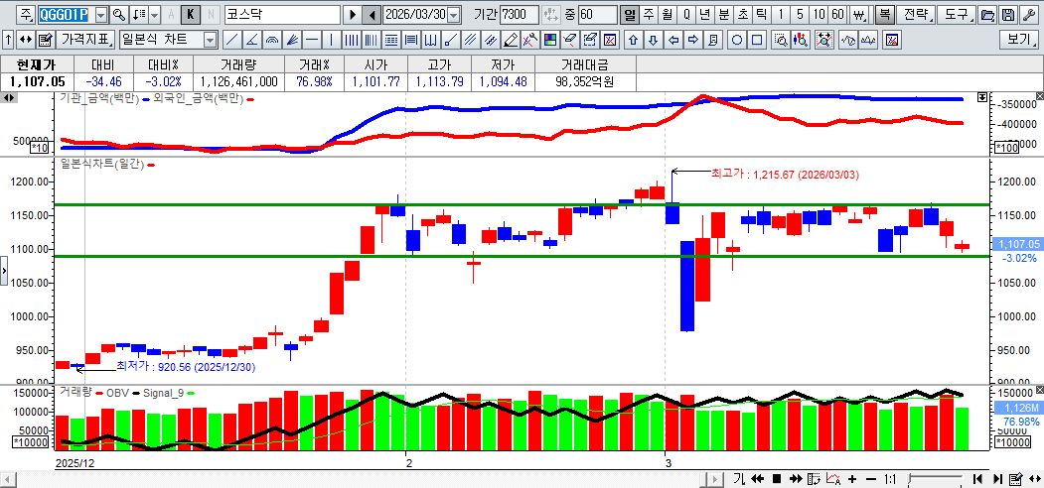Click the stock search magnifier icon

[x=118, y=15]
